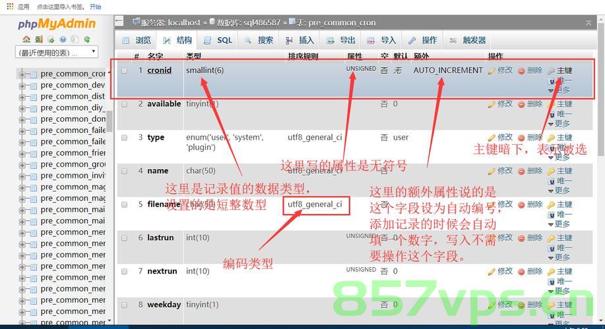Collapse navigation panel arrow icon
Image resolution: width=605 pixels, height=329 pixels.
[x=119, y=21]
